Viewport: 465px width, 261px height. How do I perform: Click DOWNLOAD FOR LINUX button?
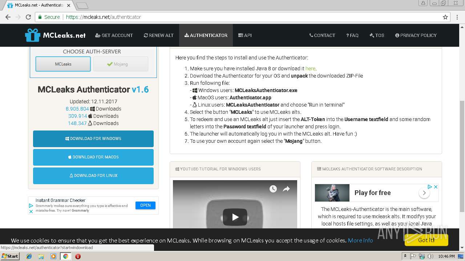tap(93, 176)
